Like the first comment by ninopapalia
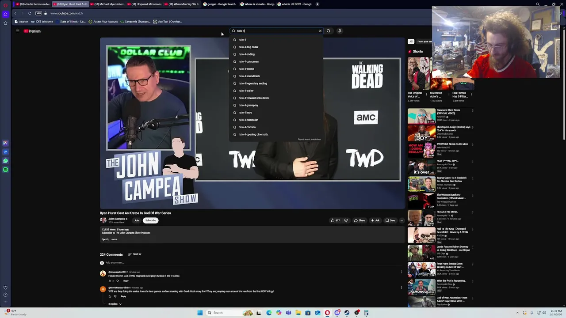 [110, 281]
